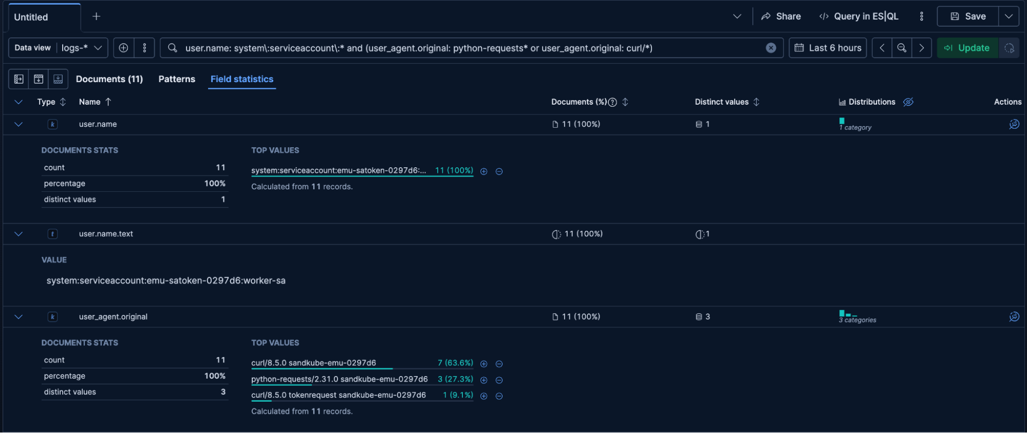
Task: Click the tokenrequest 9.1% value bar
Action: (362, 396)
